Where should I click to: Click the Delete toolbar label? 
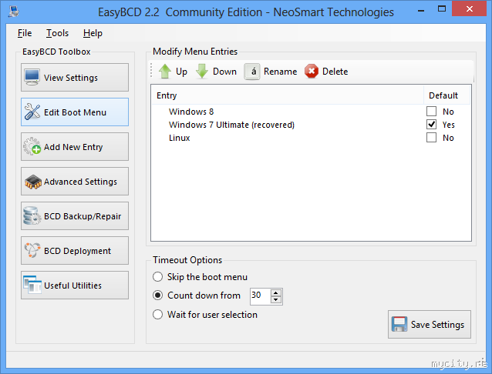[x=335, y=72]
